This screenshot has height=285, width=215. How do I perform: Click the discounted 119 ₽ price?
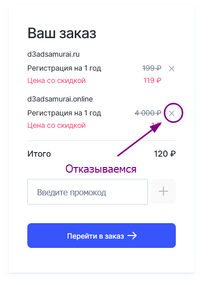pos(152,80)
